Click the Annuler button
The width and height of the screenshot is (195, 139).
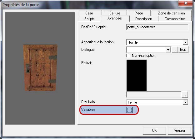pos(179,131)
